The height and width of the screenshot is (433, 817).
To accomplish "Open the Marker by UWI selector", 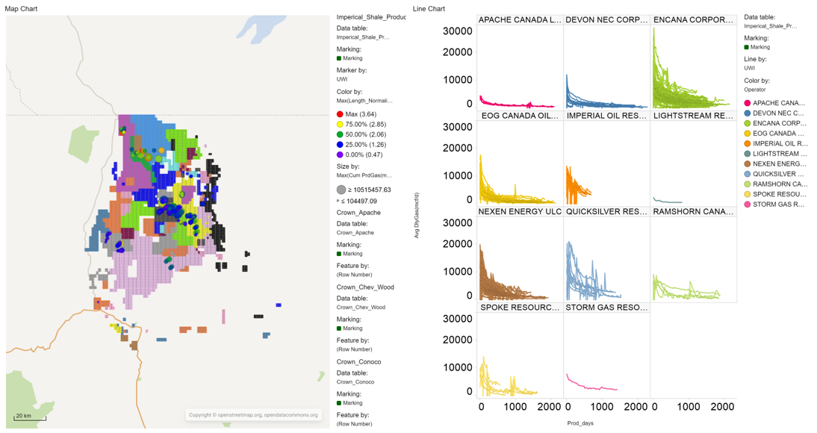I will (x=342, y=79).
